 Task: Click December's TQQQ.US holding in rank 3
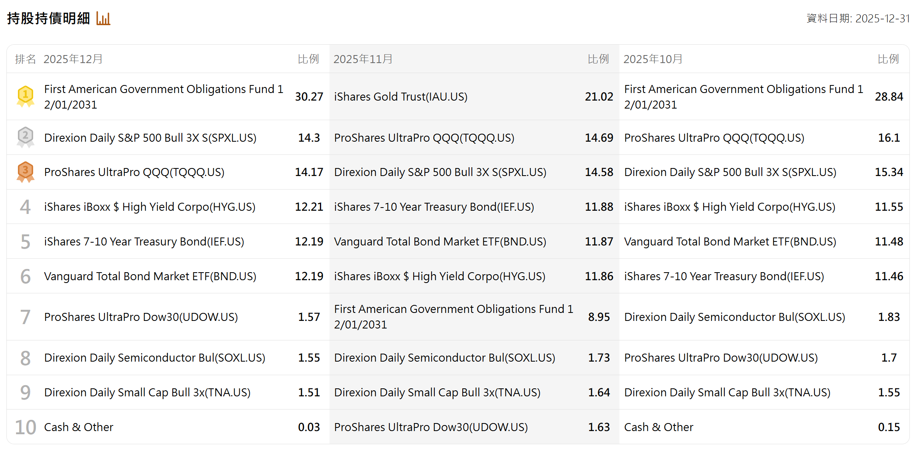(134, 172)
